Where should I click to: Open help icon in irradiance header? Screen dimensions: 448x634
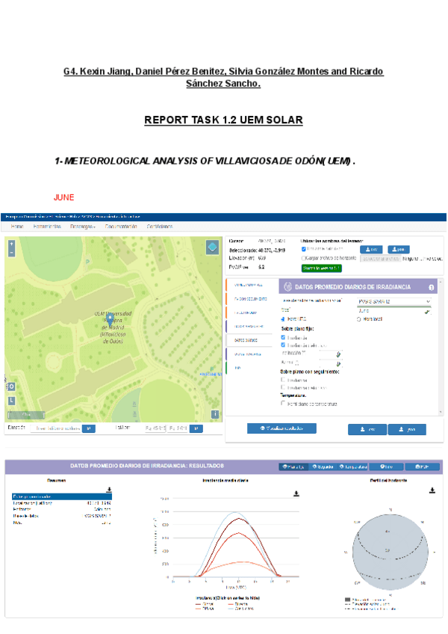tap(431, 287)
